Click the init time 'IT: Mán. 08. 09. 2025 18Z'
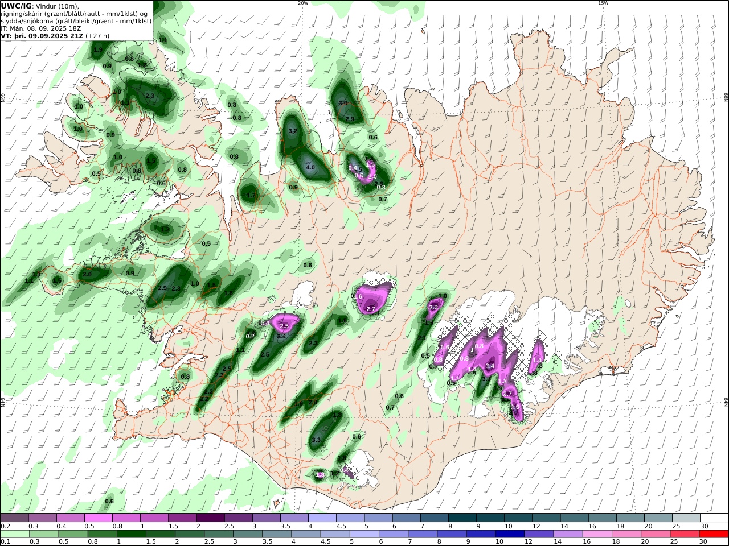The width and height of the screenshot is (729, 546). [x=41, y=28]
